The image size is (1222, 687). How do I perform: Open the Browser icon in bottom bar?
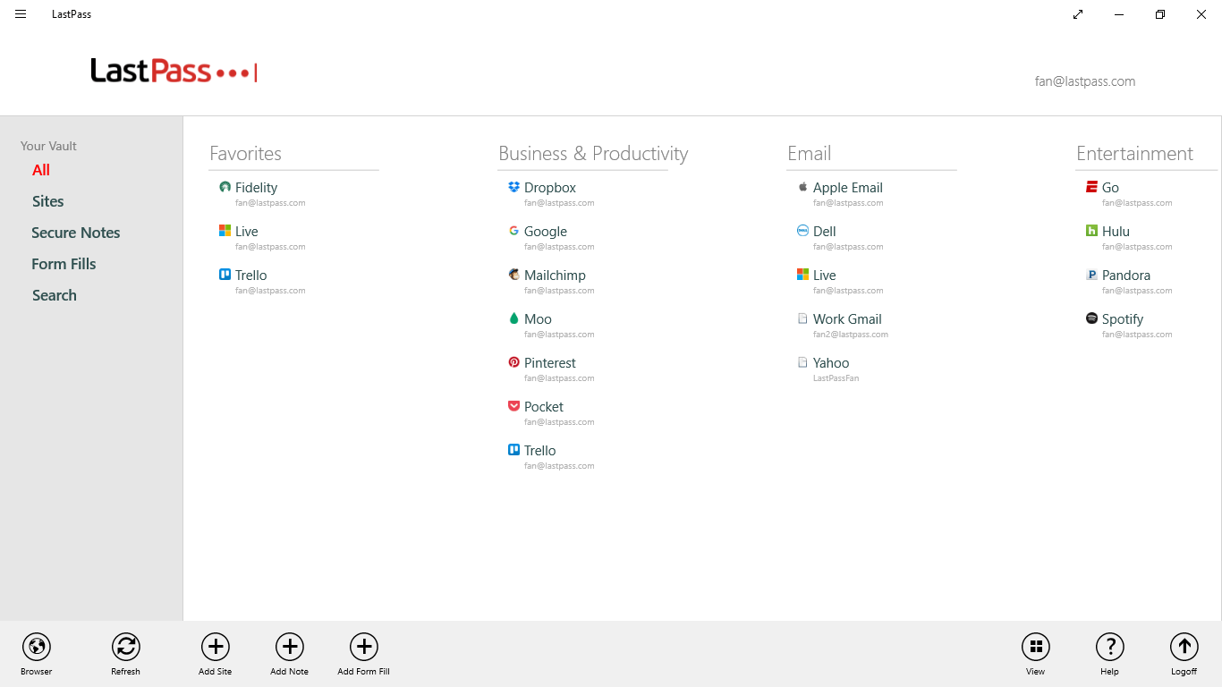tap(37, 647)
